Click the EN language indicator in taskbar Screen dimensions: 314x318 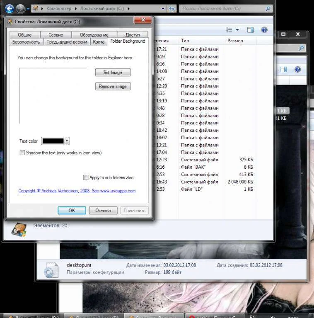[252, 316]
